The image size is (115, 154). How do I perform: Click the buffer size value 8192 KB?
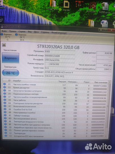104,53
